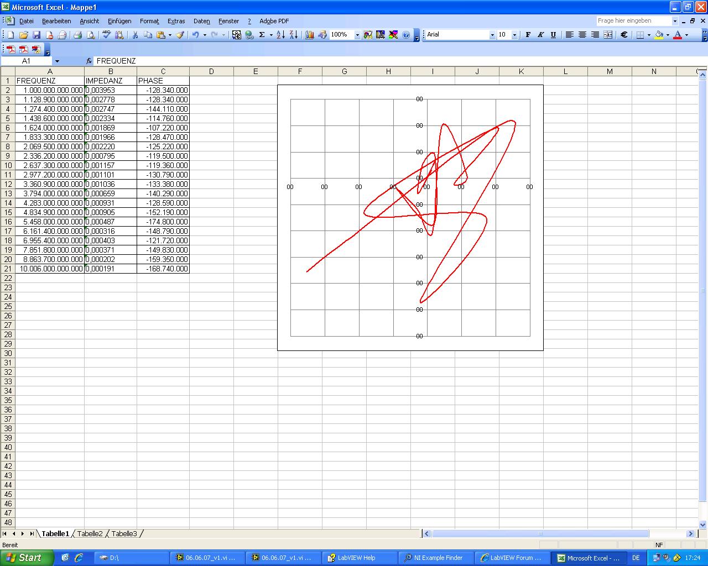The width and height of the screenshot is (708, 566).
Task: Select cell C1 labeled PHASE
Action: pyautogui.click(x=163, y=81)
